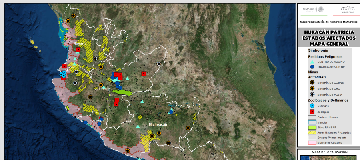The height and width of the screenshot is (160, 360).
Task: Click the Centros Urbanos legend swatch
Action: (x=312, y=117)
